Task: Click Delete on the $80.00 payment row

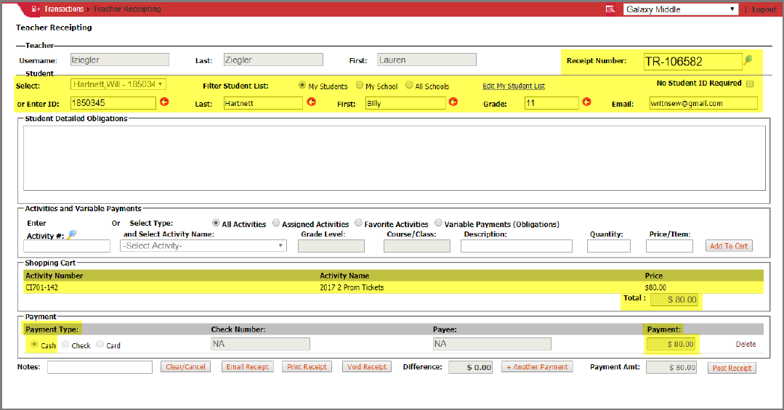Action: 745,344
